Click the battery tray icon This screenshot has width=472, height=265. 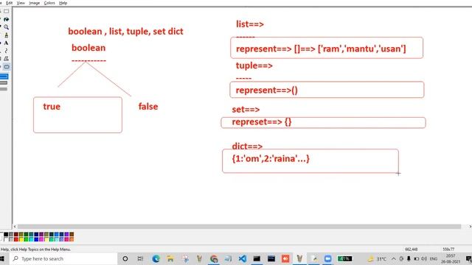click(416, 258)
